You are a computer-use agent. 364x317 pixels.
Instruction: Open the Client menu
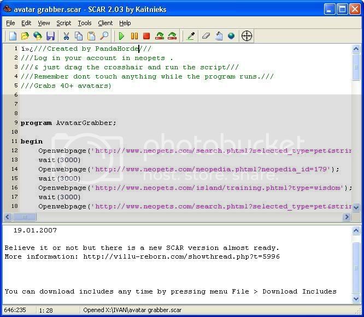[x=105, y=23]
